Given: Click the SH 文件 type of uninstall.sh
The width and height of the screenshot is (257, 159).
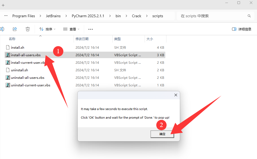Looking at the screenshot, I should [x=120, y=70].
